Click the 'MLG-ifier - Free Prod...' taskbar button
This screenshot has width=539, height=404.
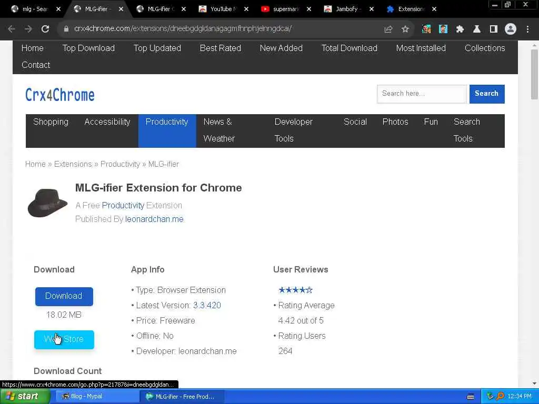[x=182, y=397]
